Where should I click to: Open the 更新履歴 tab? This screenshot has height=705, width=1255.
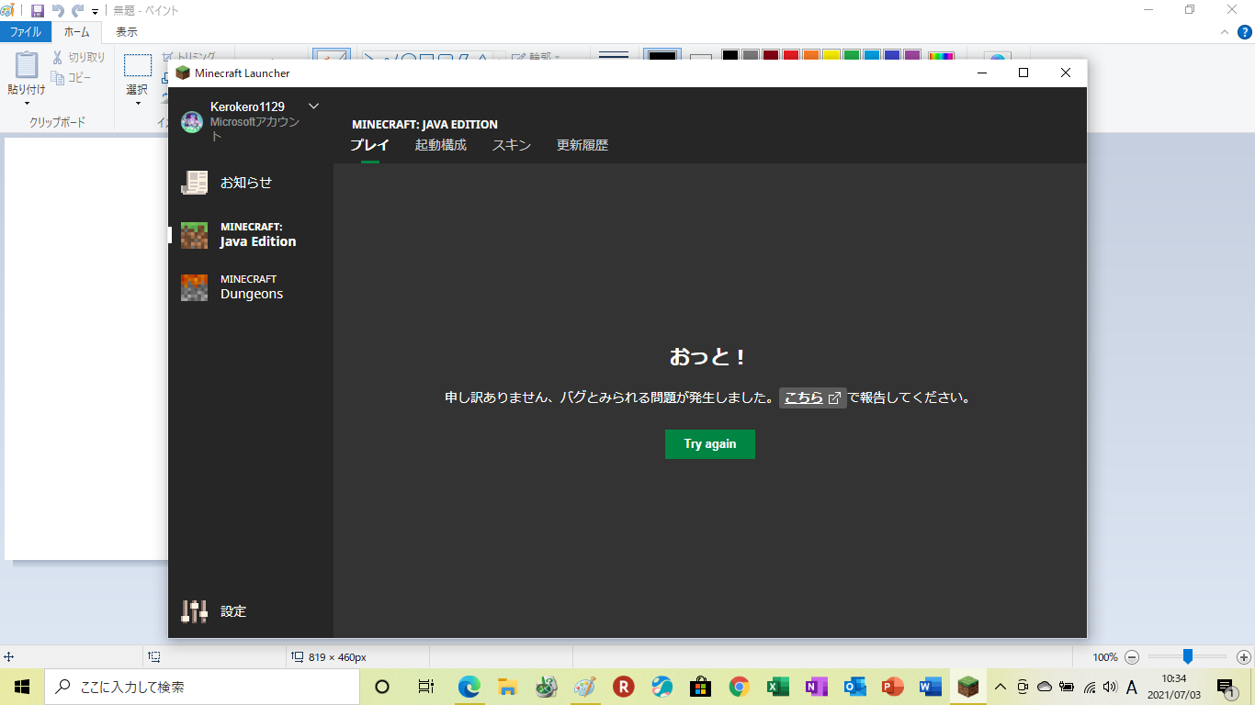[x=582, y=145]
